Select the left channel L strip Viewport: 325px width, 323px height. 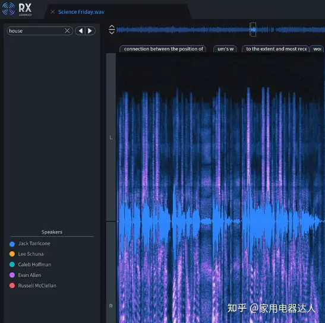tap(111, 137)
